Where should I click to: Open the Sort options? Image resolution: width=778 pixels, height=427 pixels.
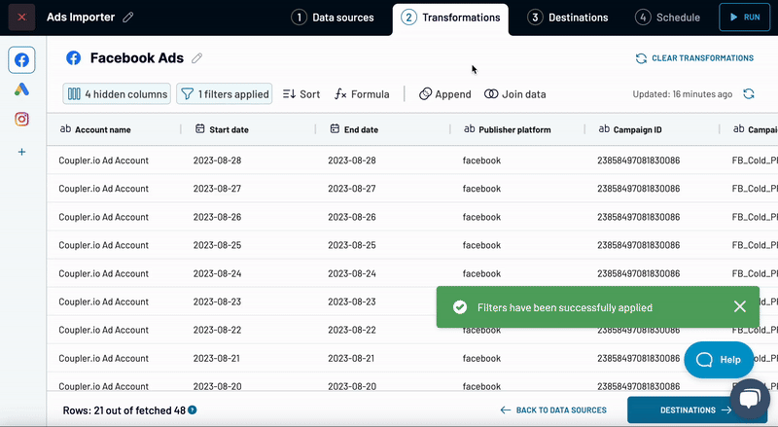(301, 94)
